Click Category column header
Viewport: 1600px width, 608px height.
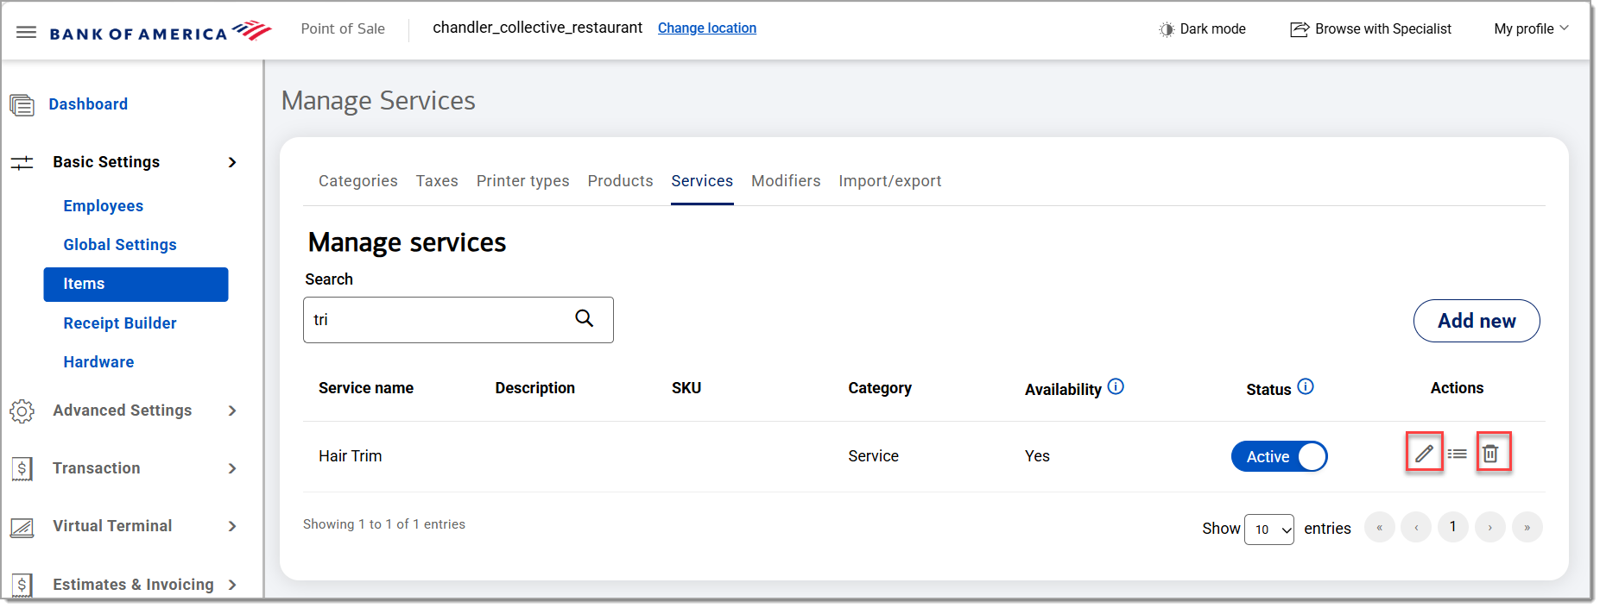(880, 388)
